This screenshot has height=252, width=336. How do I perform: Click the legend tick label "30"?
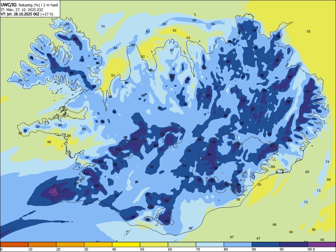tap(86, 249)
